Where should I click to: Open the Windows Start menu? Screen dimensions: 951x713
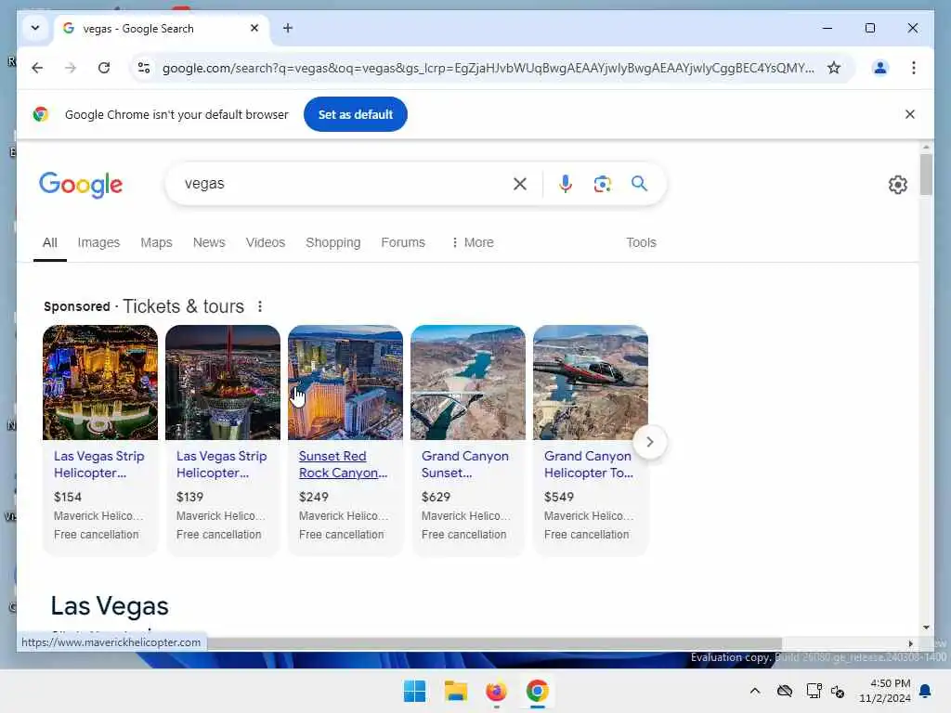tap(414, 691)
